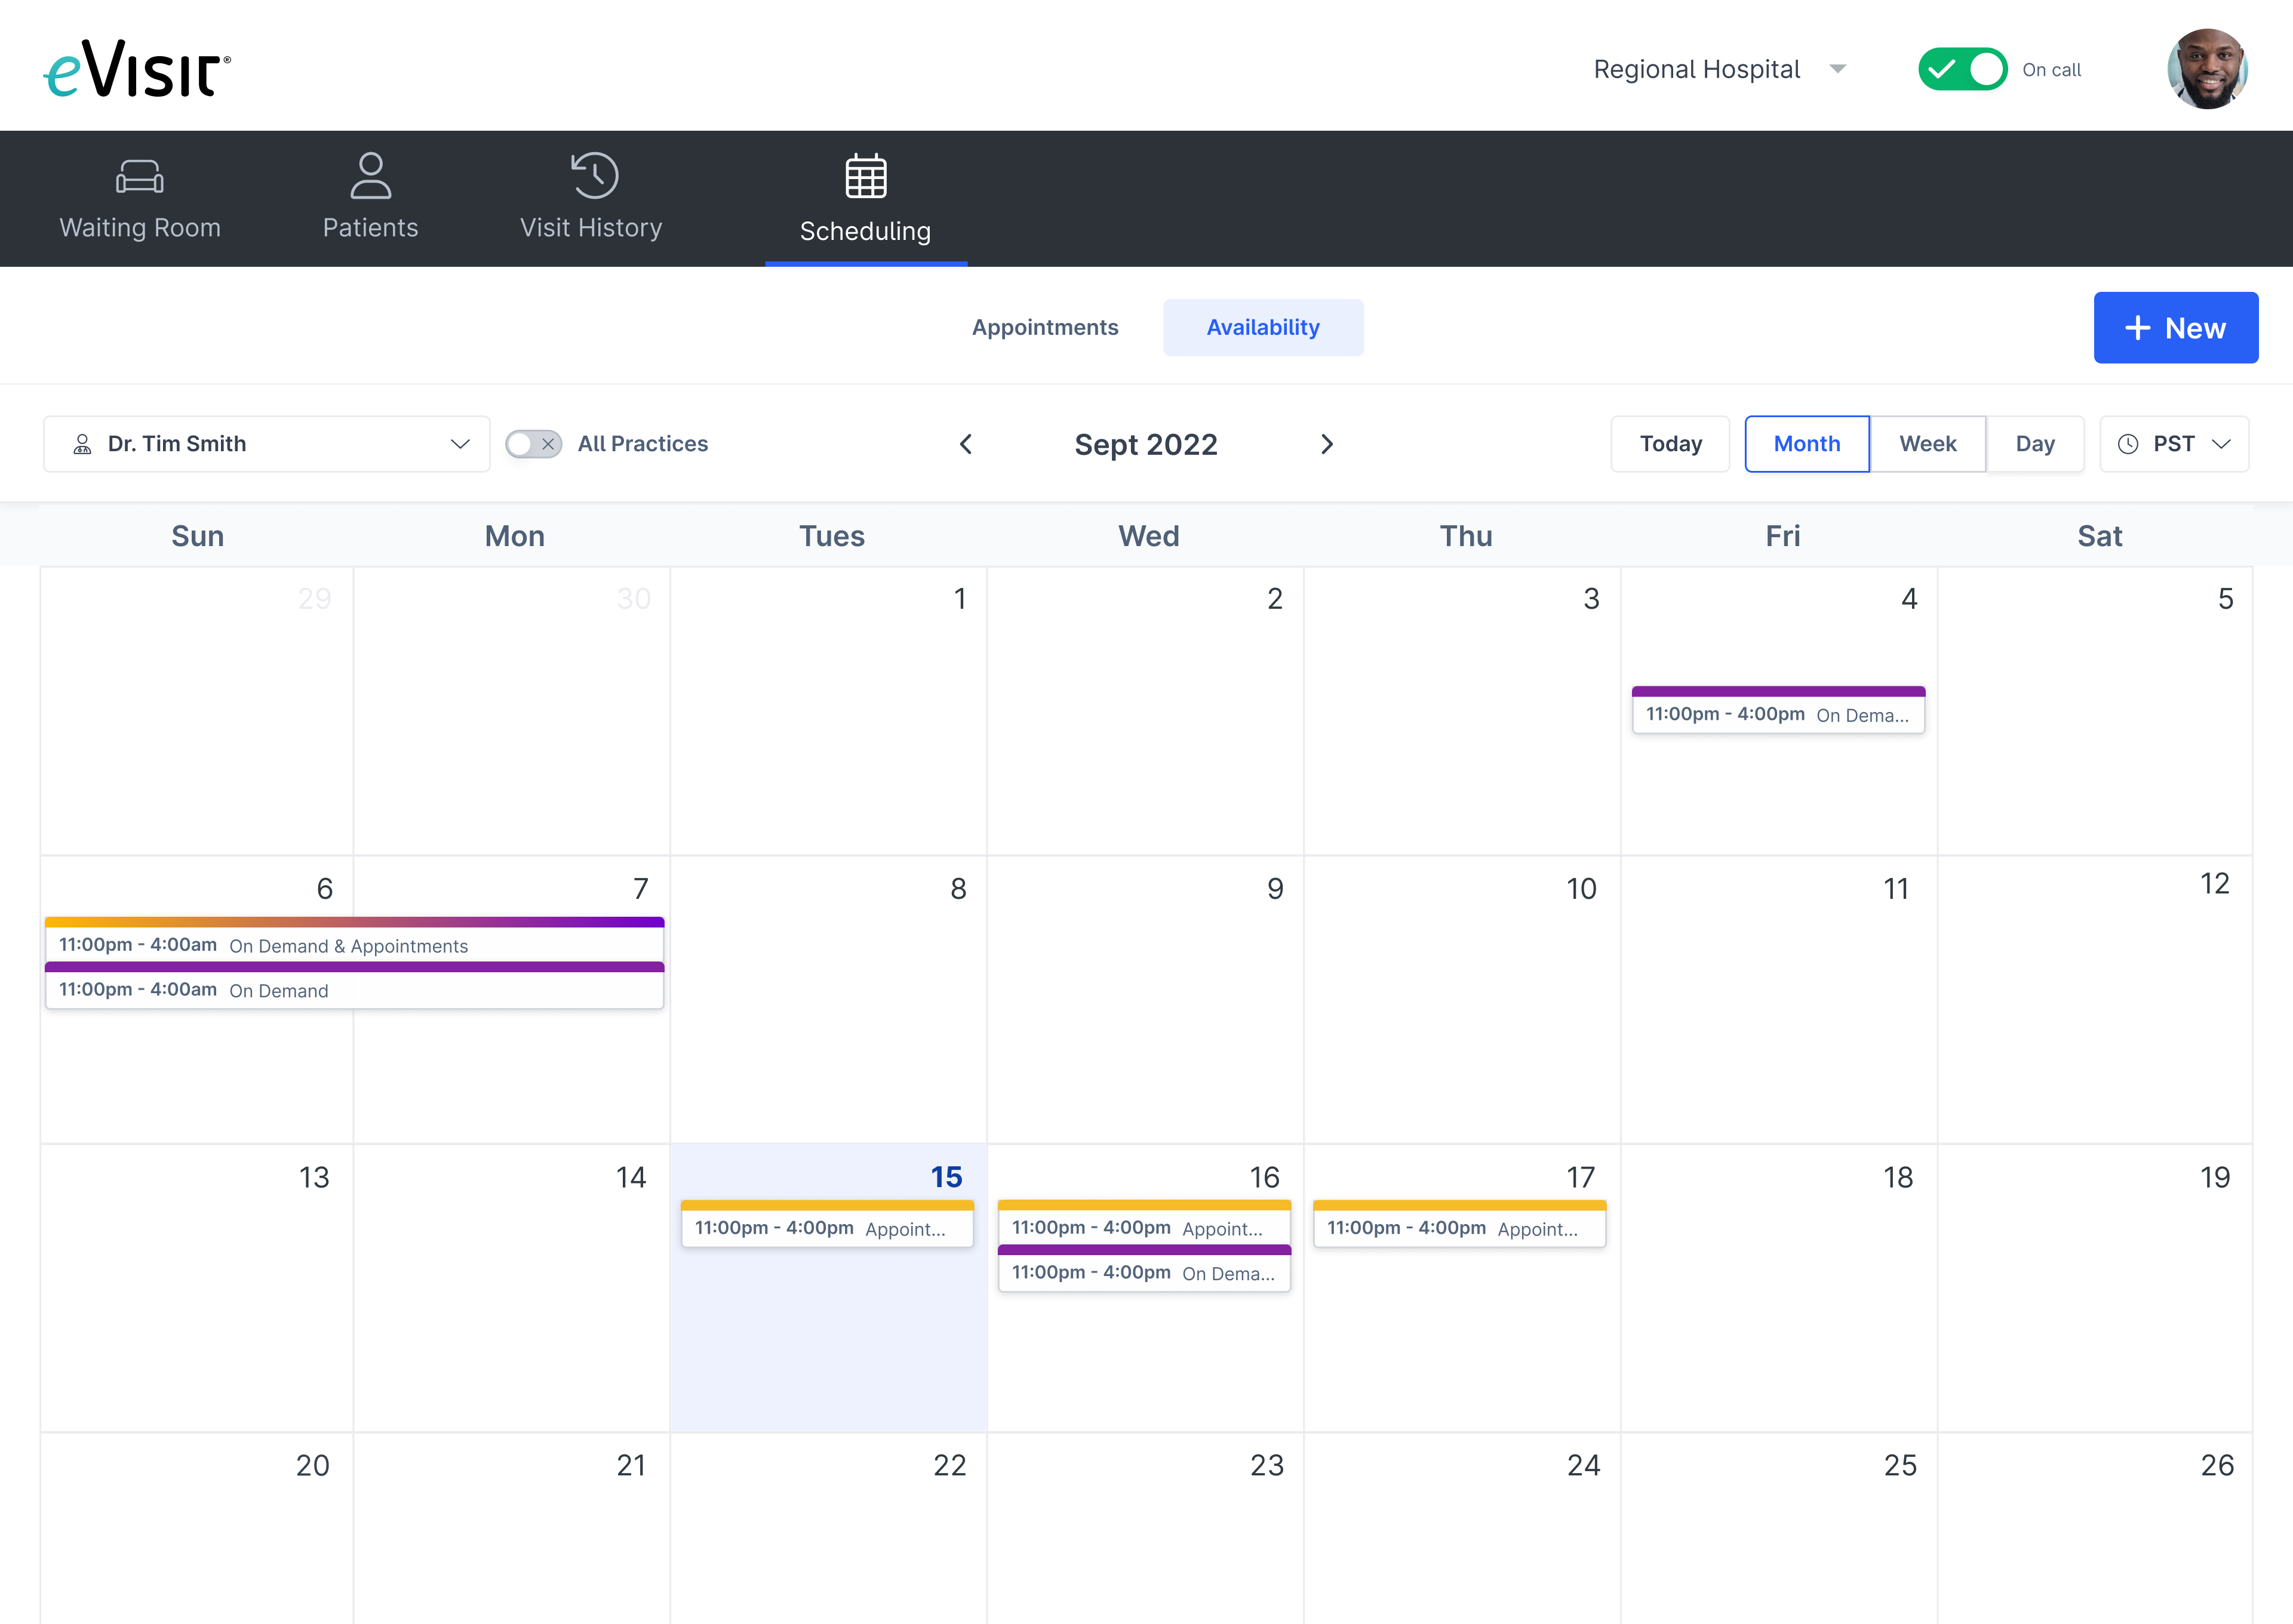Open the Dr. Tim Smith provider dropdown
This screenshot has height=1624, width=2293.
[266, 444]
